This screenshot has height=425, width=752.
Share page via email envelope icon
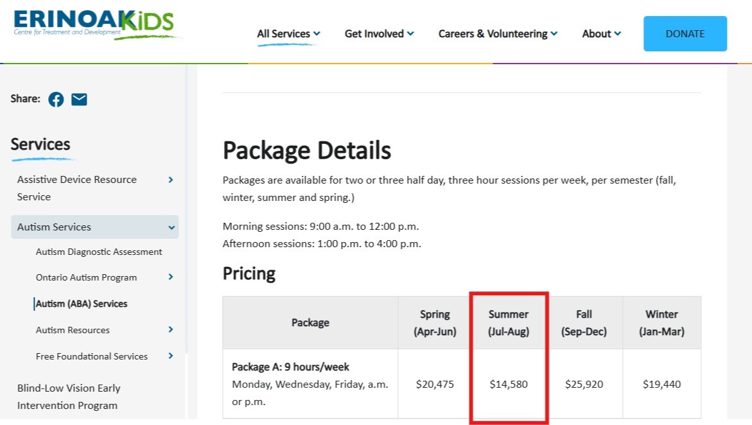[x=79, y=100]
